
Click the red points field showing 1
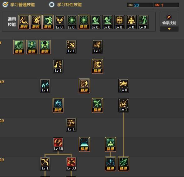166,5
